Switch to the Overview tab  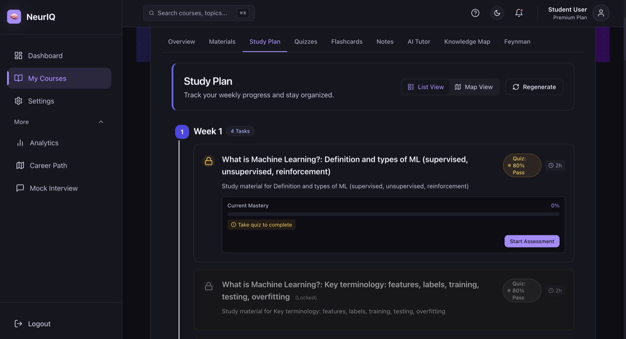(182, 42)
